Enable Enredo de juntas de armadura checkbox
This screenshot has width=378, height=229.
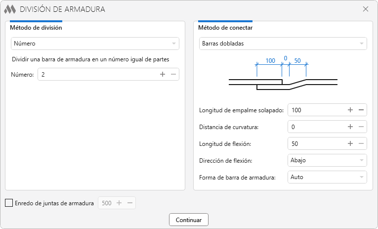coord(9,203)
